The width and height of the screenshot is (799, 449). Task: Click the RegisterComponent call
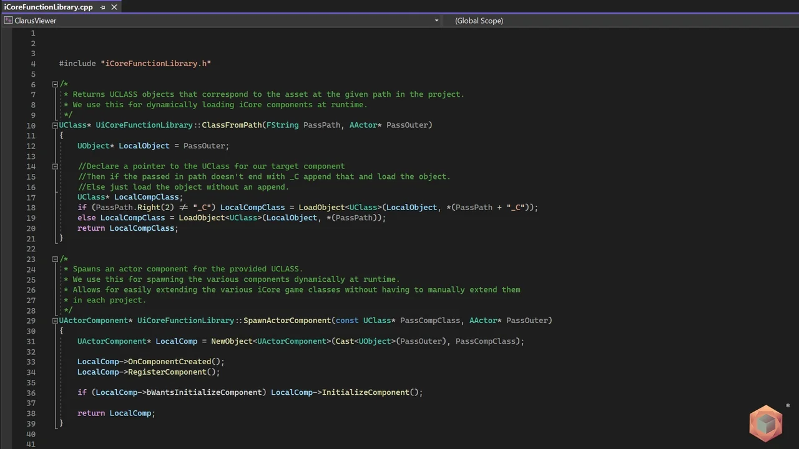(x=174, y=372)
